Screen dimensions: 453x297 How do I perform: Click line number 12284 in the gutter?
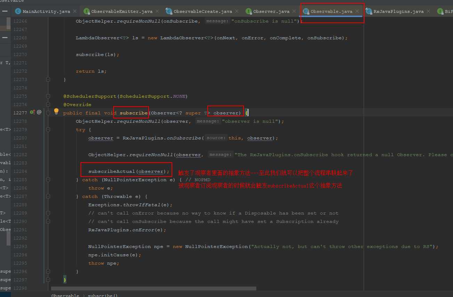(20, 171)
